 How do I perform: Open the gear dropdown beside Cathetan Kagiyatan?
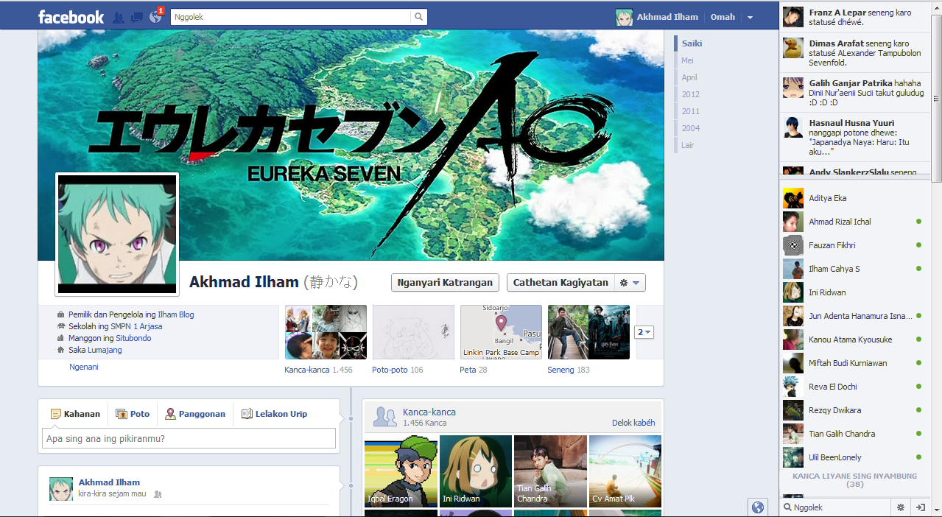[630, 283]
